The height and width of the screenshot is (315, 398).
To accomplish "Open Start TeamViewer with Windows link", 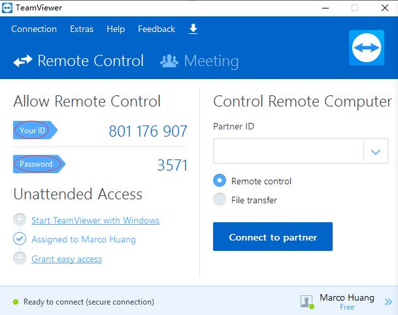I will tap(95, 220).
